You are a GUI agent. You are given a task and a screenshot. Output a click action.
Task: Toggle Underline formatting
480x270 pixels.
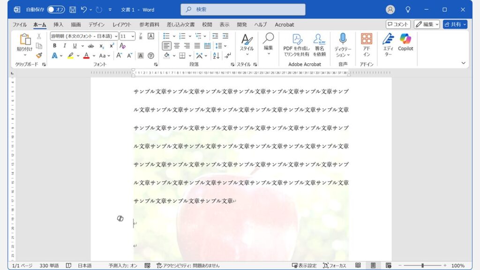pyautogui.click(x=75, y=45)
